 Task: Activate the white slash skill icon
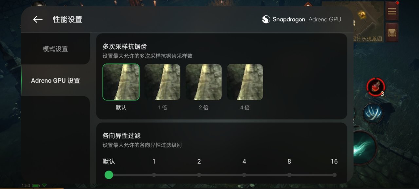click(373, 113)
